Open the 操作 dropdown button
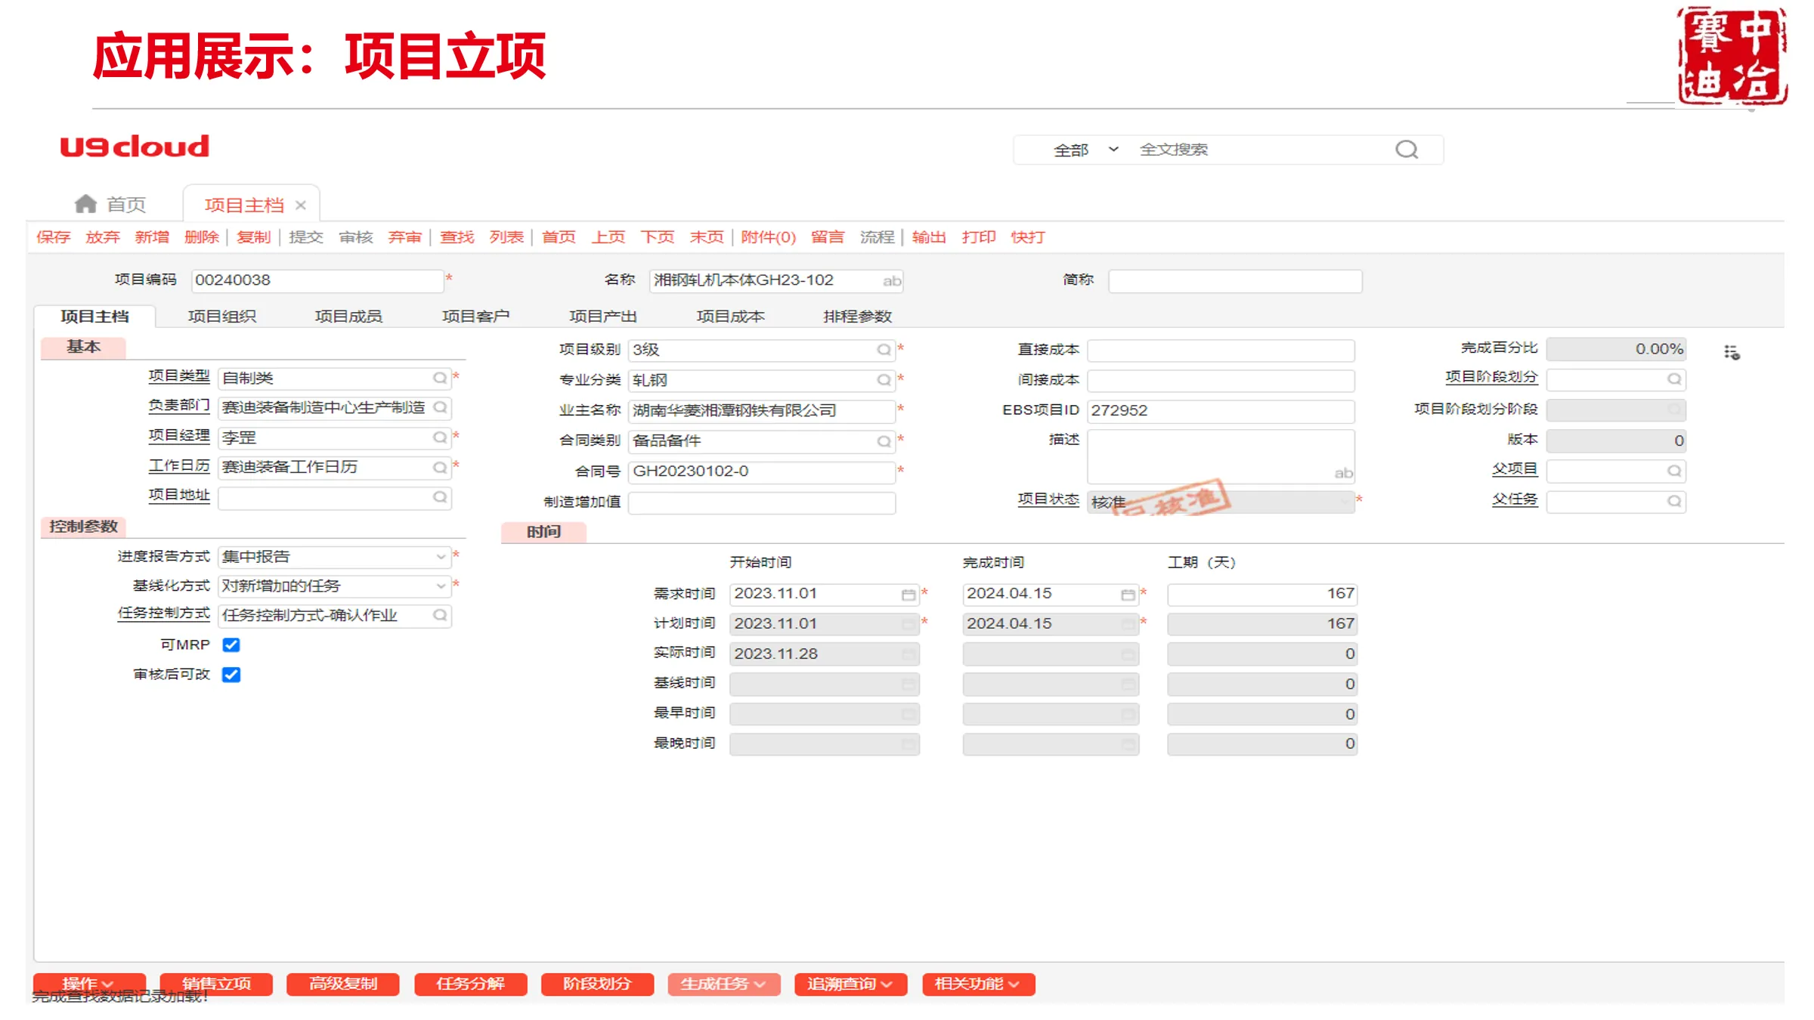 [x=89, y=984]
